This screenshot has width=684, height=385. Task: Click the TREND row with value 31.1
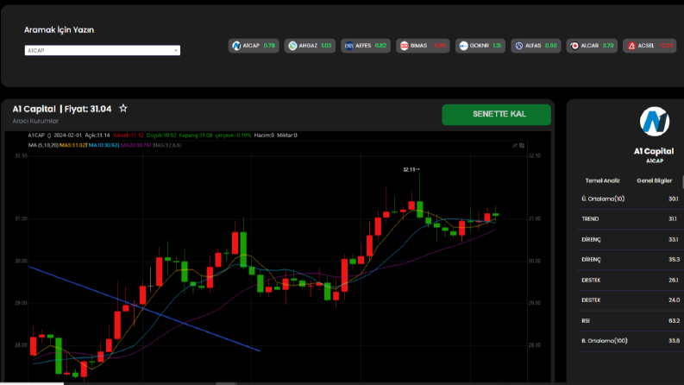[x=631, y=219]
